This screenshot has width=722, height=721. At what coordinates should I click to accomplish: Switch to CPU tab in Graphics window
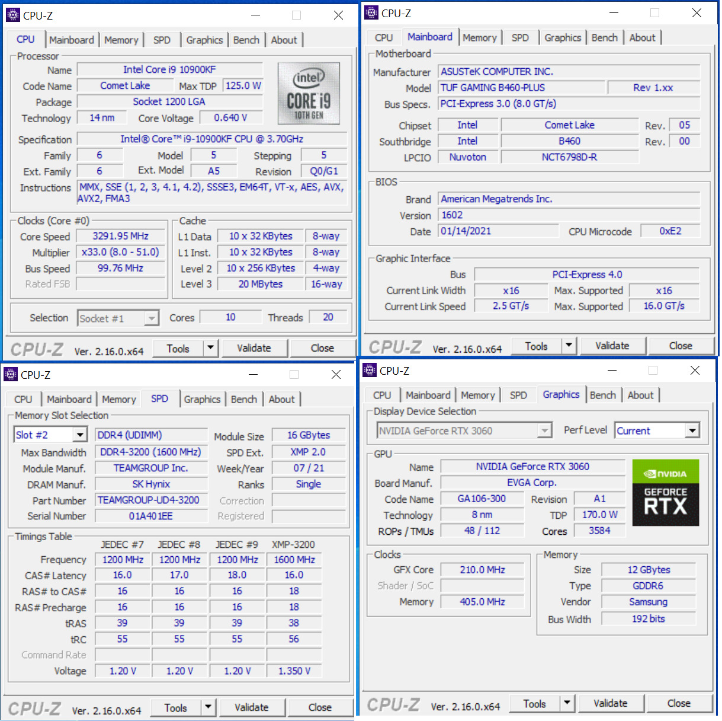pyautogui.click(x=381, y=395)
